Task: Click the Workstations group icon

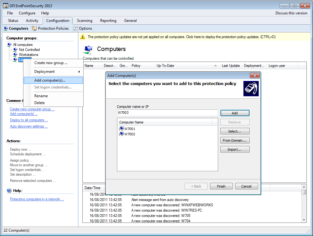Action: pos(16,55)
